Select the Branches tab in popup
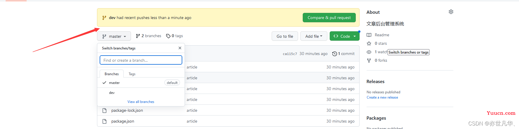 (x=112, y=74)
